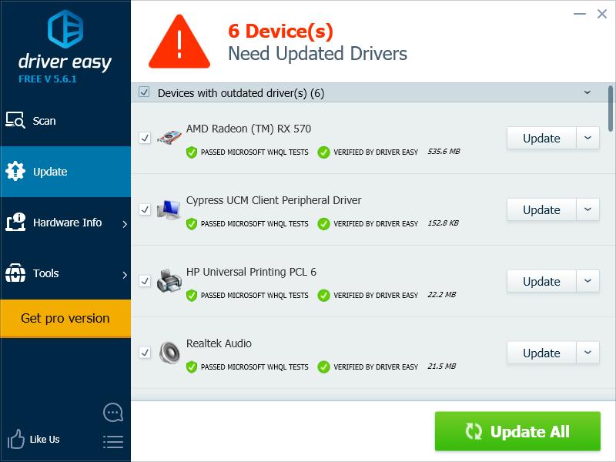The height and width of the screenshot is (462, 616).
Task: Go to the Scan section
Action: [x=65, y=121]
